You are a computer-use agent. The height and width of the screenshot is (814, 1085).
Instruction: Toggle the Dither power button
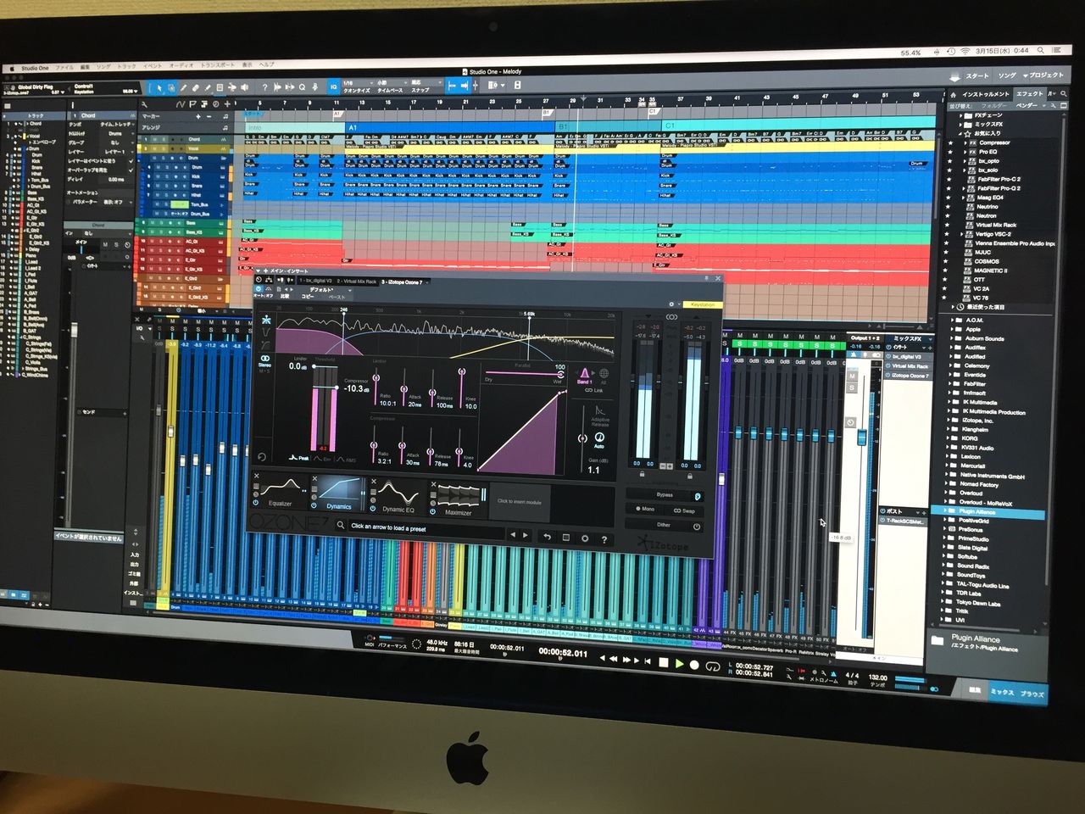pyautogui.click(x=697, y=527)
